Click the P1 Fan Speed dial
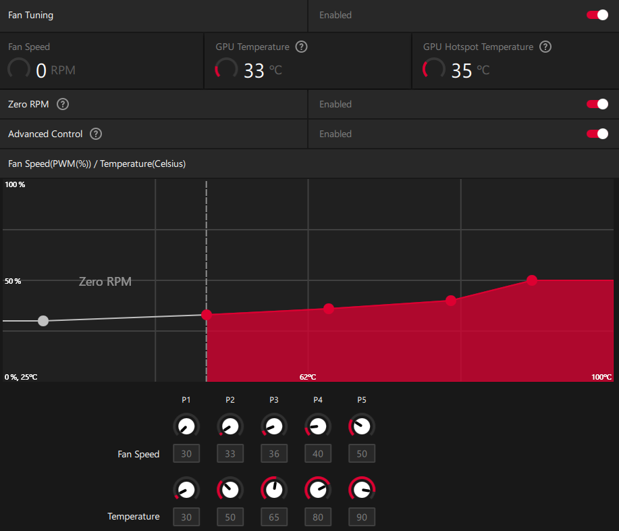619x531 pixels. (186, 426)
